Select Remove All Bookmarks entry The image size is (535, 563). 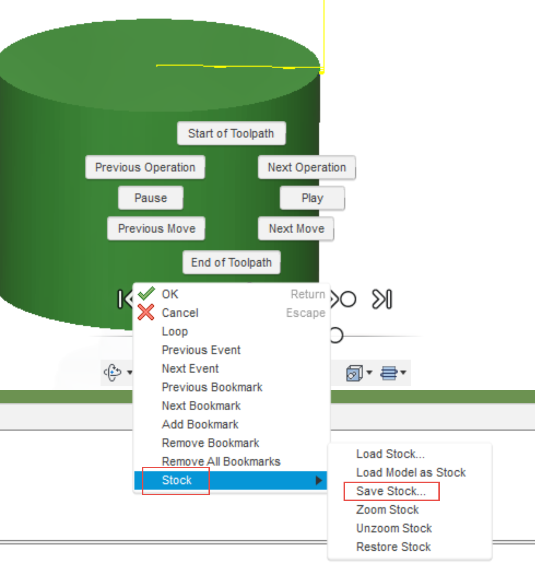pyautogui.click(x=221, y=461)
